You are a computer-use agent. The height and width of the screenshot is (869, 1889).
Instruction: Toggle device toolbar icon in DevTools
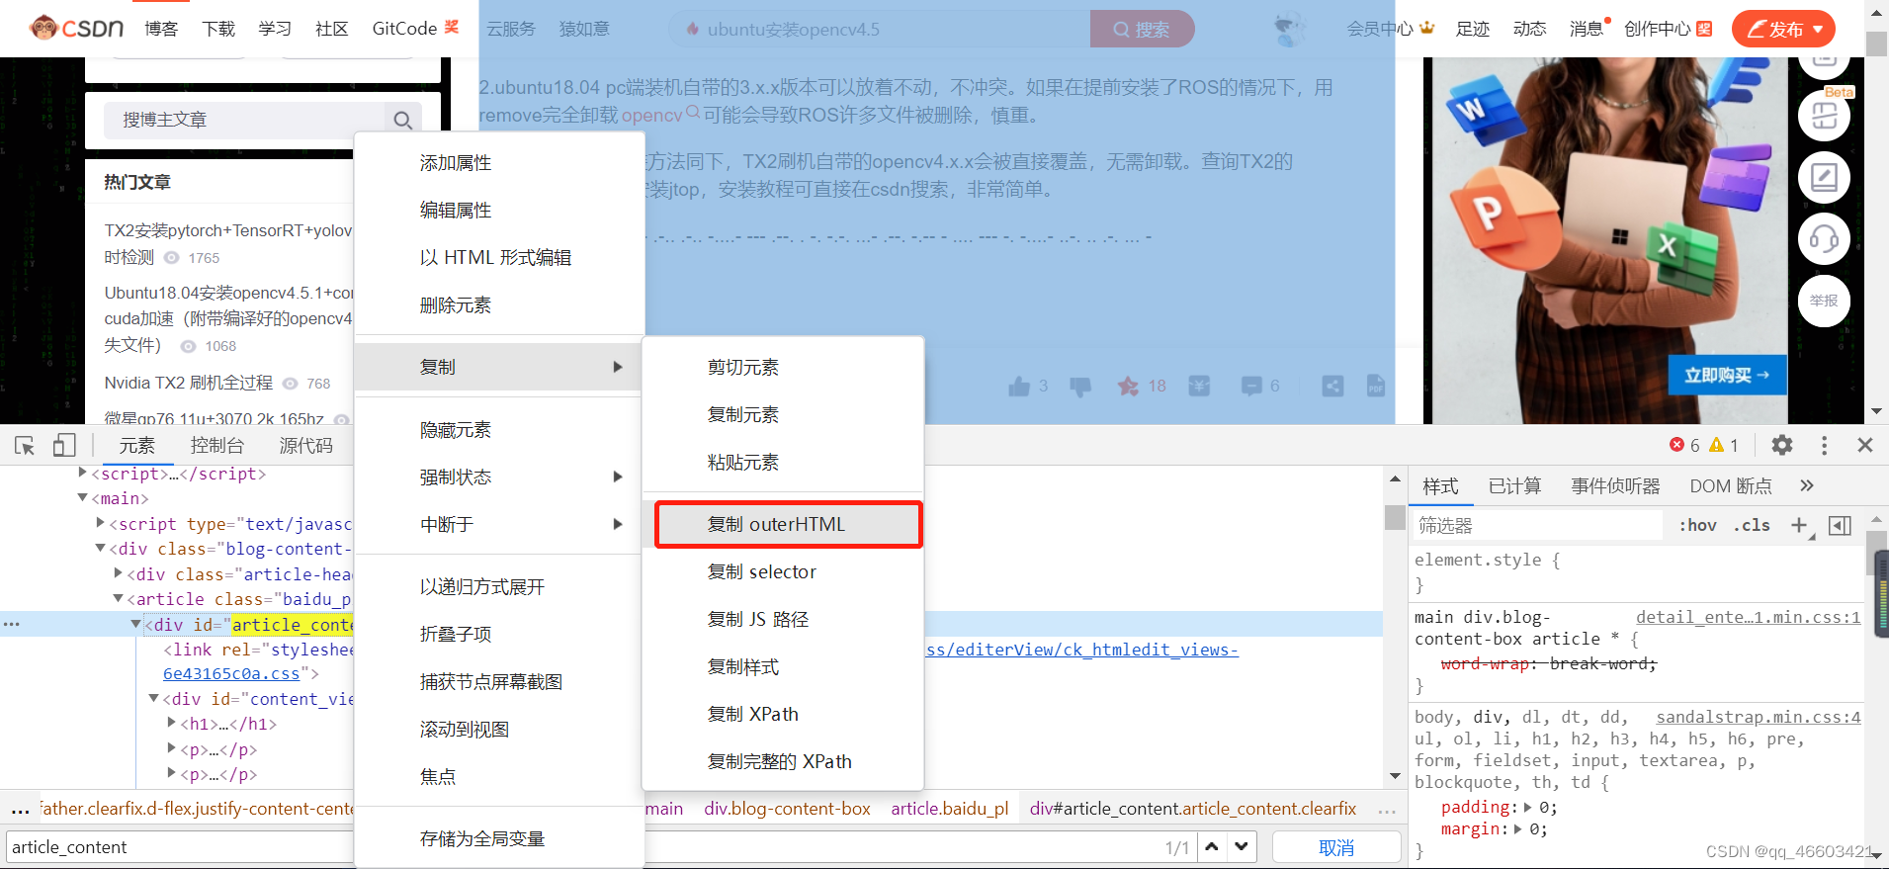[x=64, y=446]
